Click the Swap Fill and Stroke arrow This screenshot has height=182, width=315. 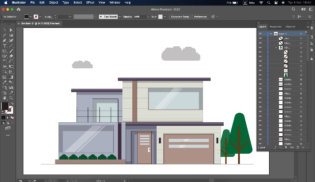point(12,104)
